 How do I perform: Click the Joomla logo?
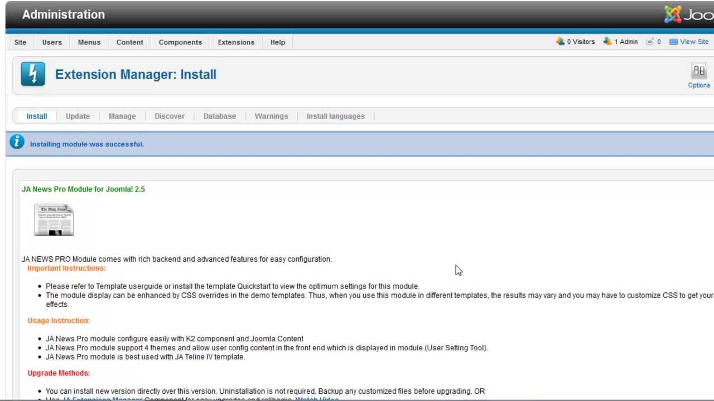pos(689,14)
